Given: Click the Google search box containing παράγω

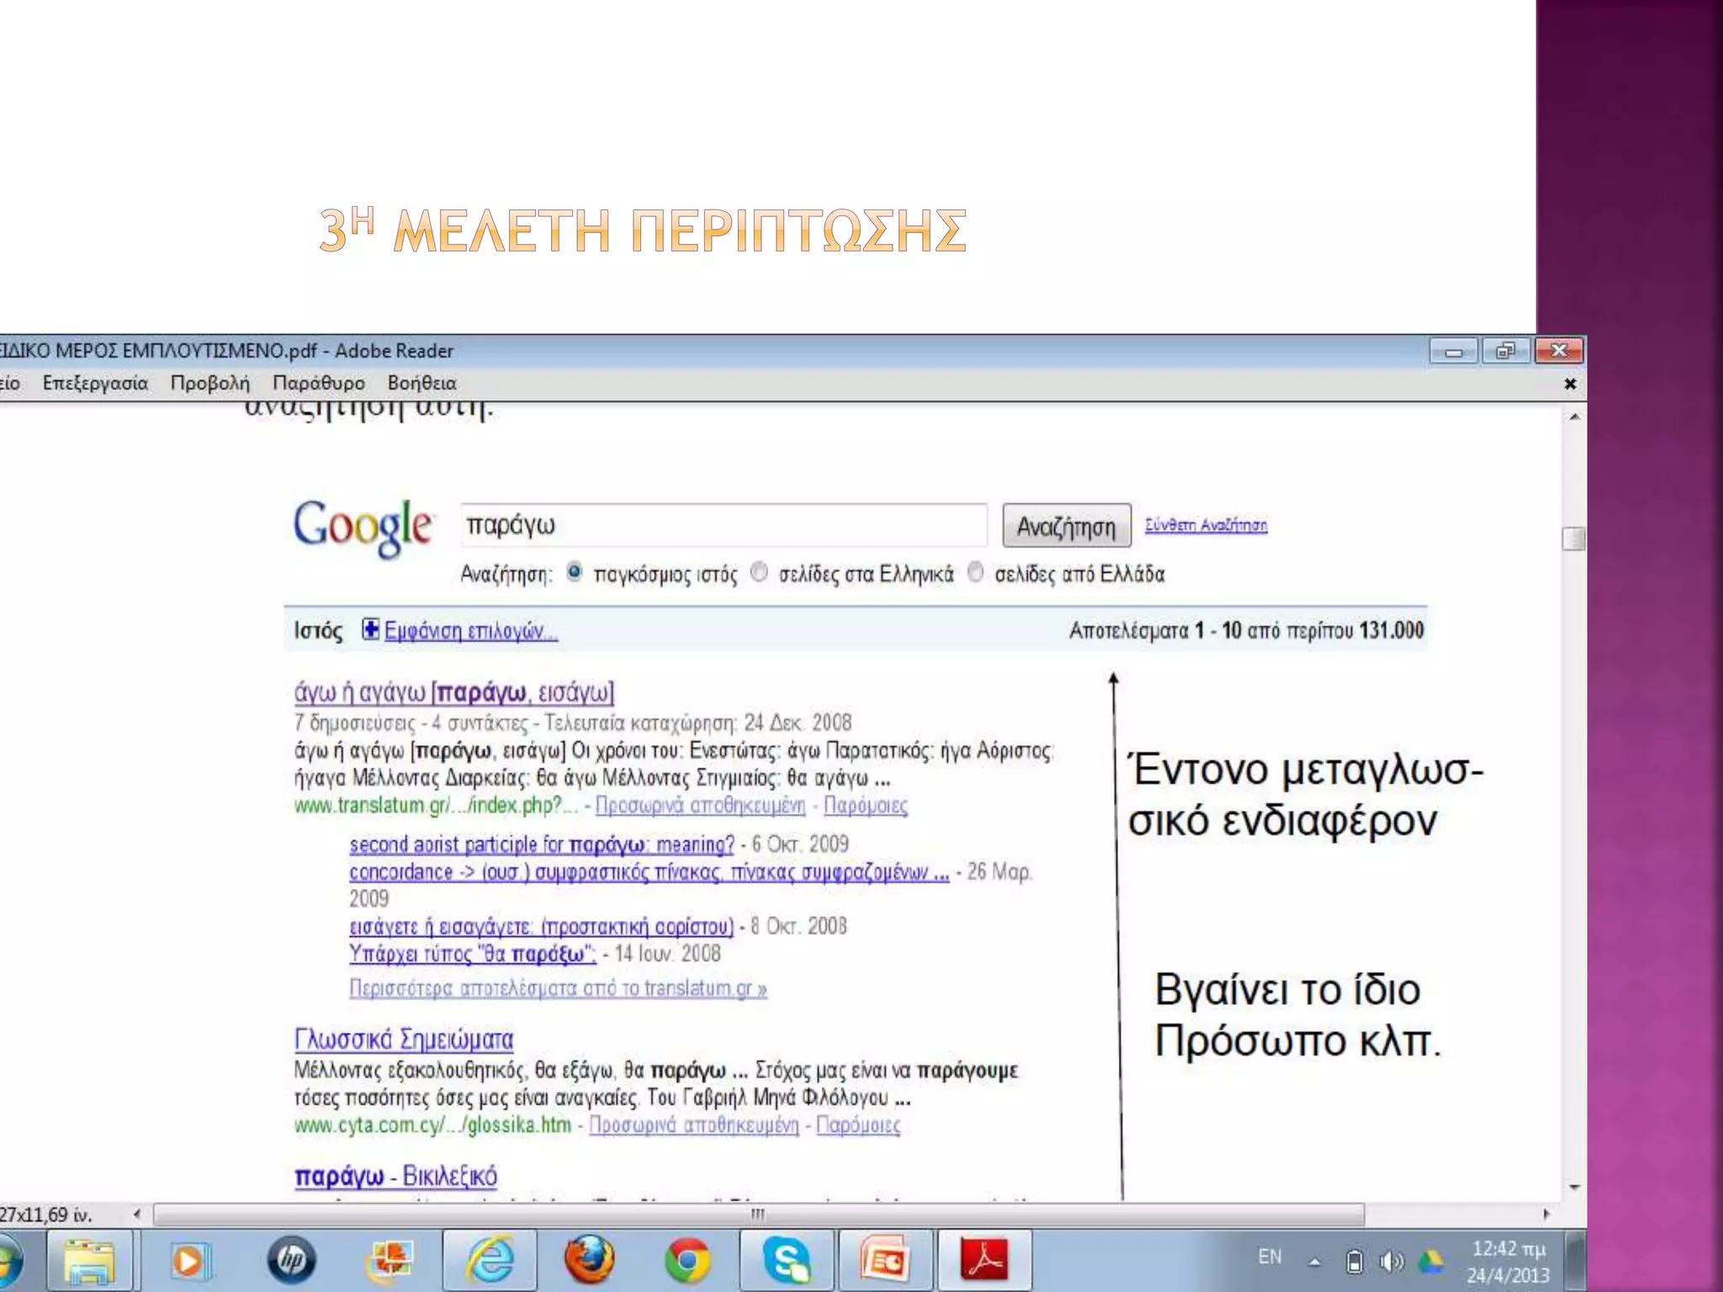Looking at the screenshot, I should click(x=724, y=525).
